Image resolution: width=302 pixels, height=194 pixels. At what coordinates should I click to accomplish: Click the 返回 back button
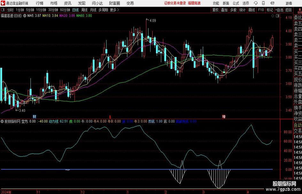[x=288, y=10]
